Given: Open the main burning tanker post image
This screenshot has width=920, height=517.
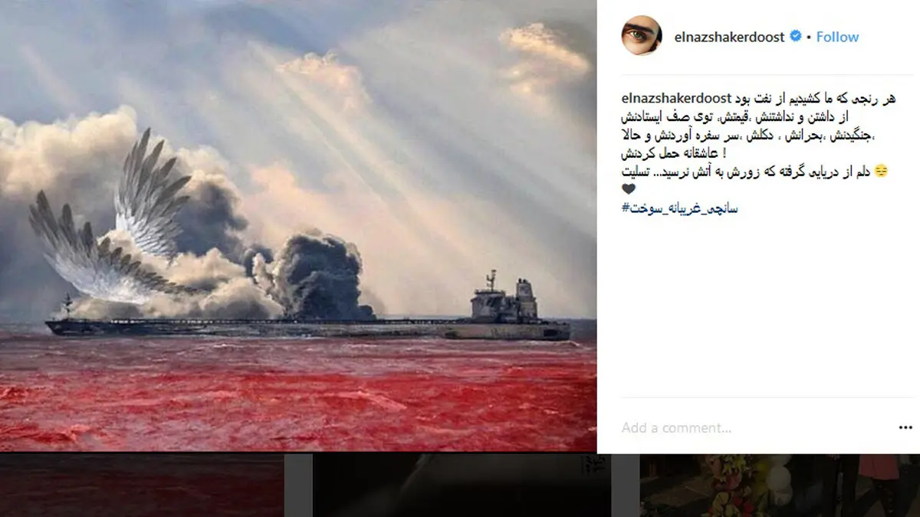Looking at the screenshot, I should tap(298, 226).
